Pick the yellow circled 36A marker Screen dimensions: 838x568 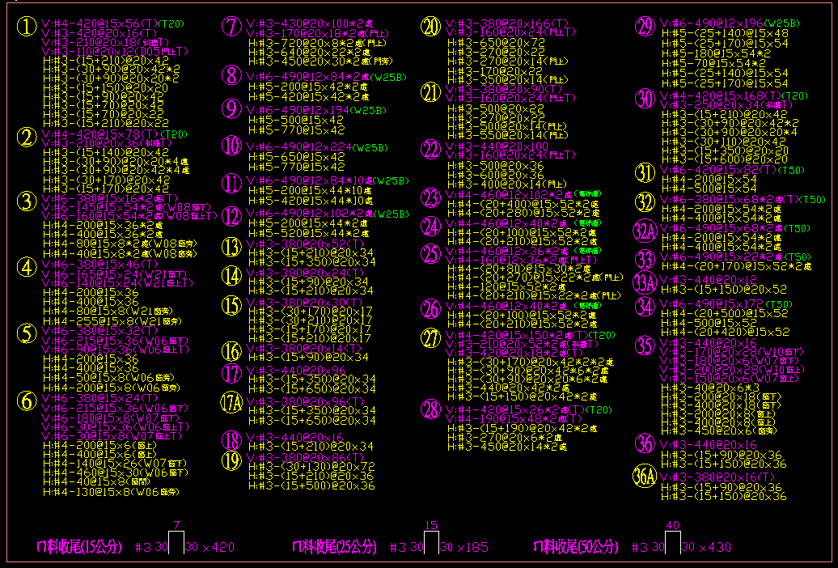click(x=644, y=476)
